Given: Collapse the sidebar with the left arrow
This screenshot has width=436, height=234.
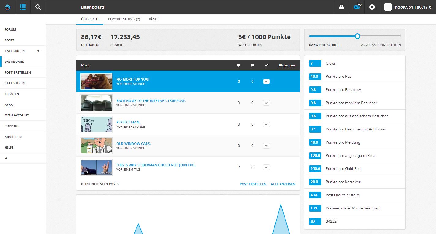Looking at the screenshot, I should (x=6, y=158).
